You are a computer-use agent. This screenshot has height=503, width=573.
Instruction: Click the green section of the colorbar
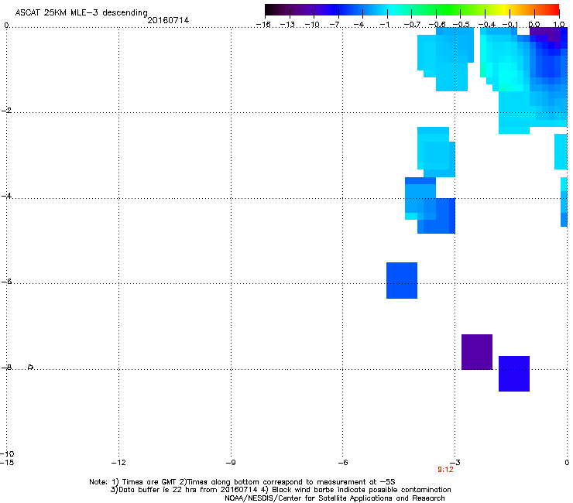(x=449, y=9)
